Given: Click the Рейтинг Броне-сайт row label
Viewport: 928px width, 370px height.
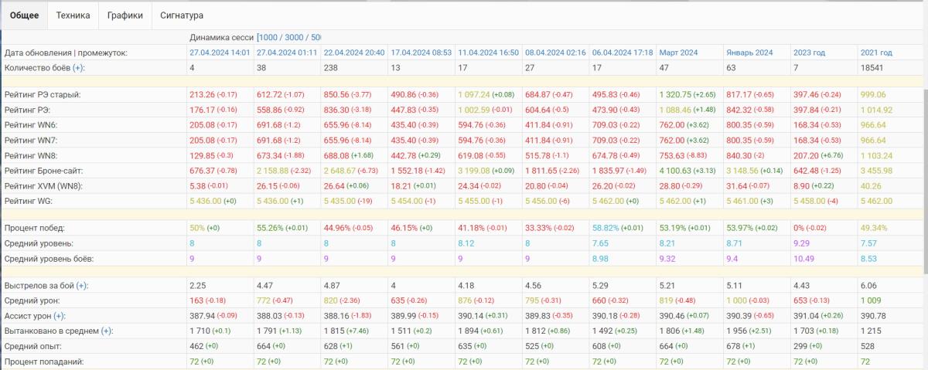Looking at the screenshot, I should 43,170.
